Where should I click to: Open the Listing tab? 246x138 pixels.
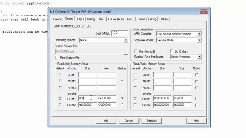pyautogui.click(x=91, y=19)
